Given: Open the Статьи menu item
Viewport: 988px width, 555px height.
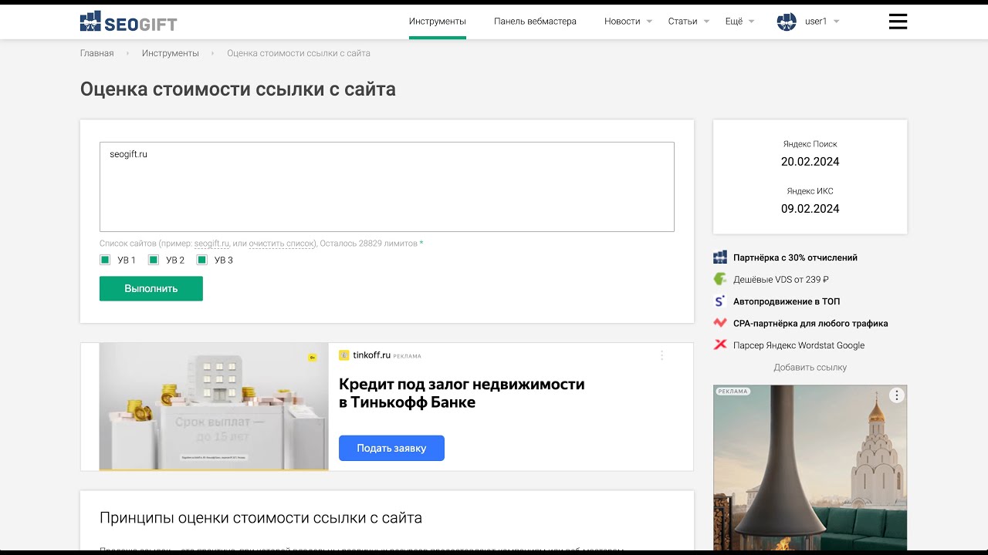Looking at the screenshot, I should (x=682, y=22).
